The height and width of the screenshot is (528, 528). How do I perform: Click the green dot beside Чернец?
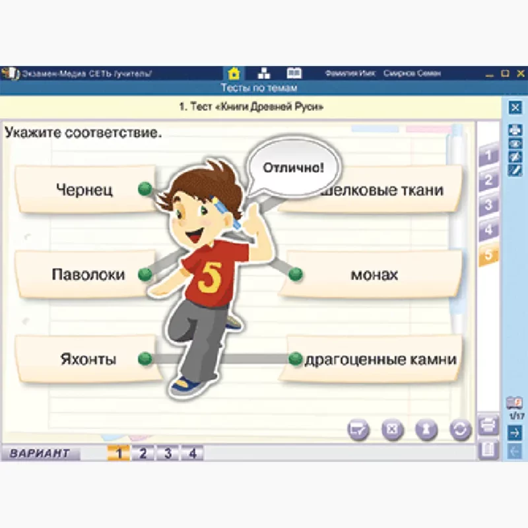tap(145, 189)
